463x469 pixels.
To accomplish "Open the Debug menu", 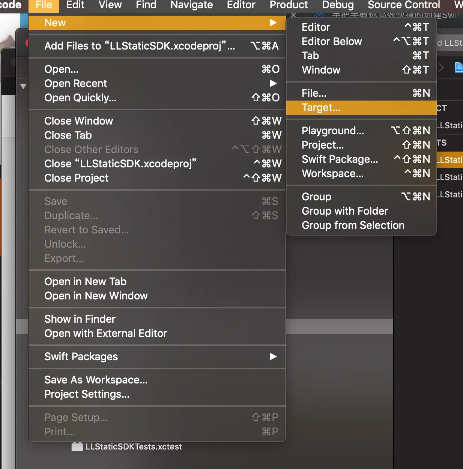I will point(338,5).
